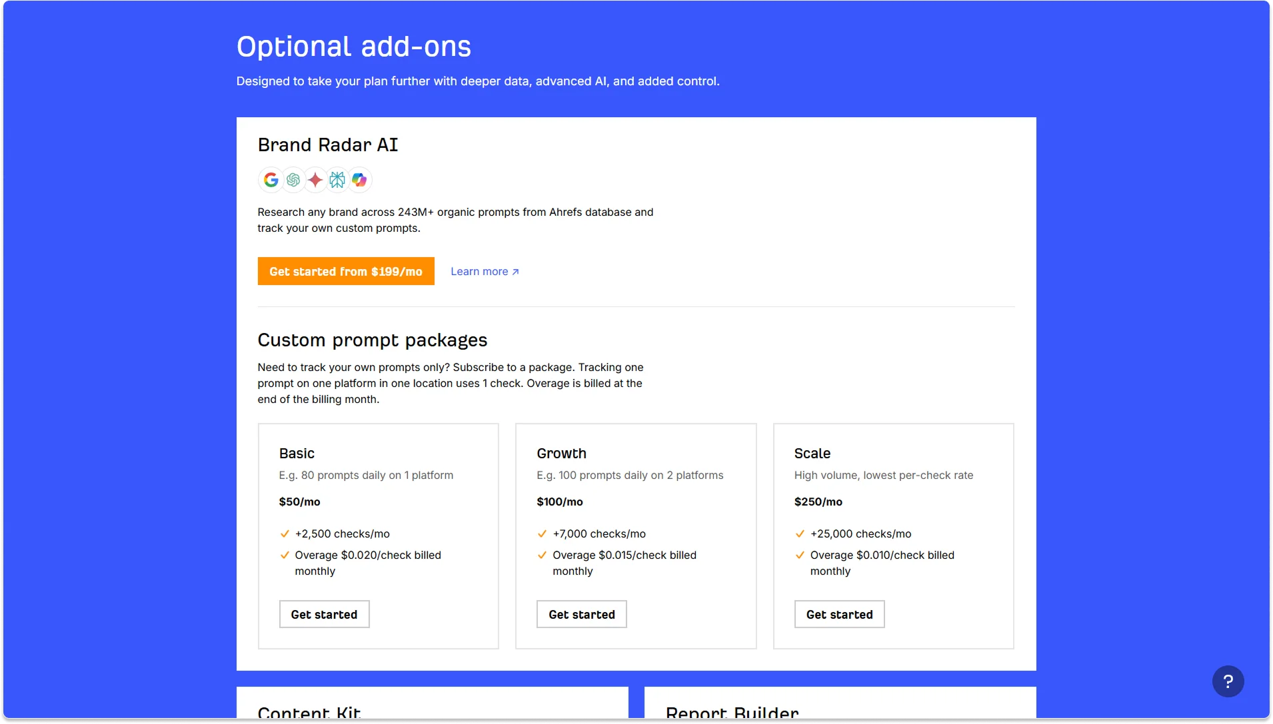The height and width of the screenshot is (724, 1273).
Task: Get started with the Basic package
Action: pos(324,613)
